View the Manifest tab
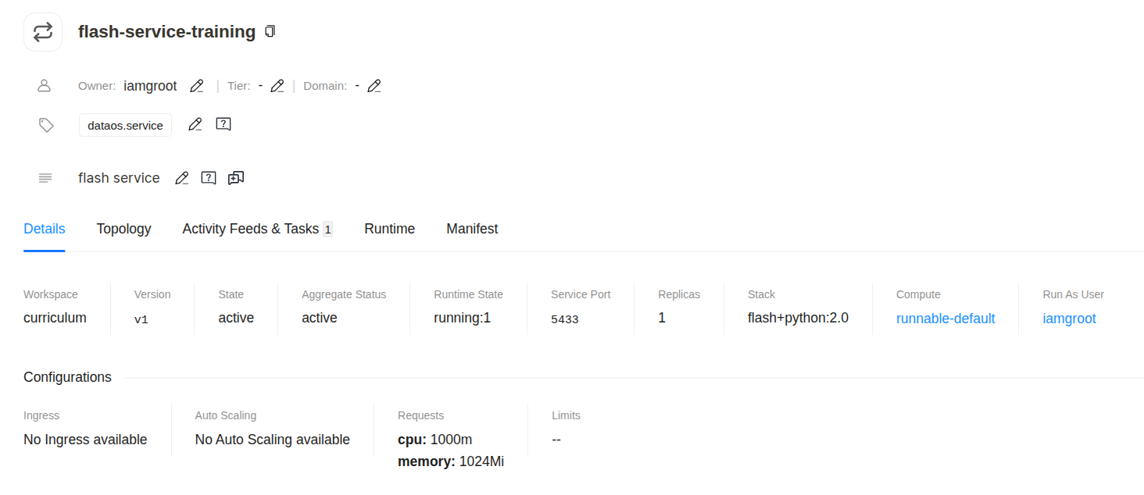 pos(472,229)
